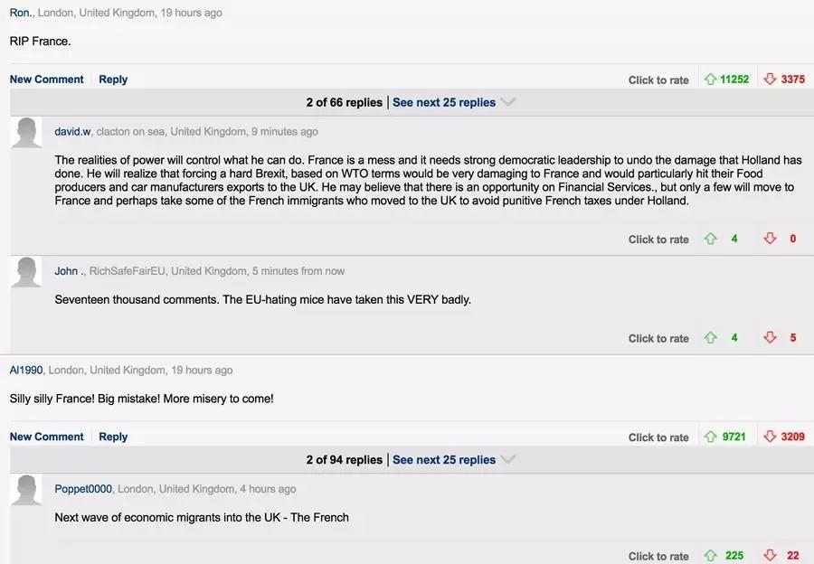
Task: Click "New Comment" under Ron.'s comment
Action: 47,80
